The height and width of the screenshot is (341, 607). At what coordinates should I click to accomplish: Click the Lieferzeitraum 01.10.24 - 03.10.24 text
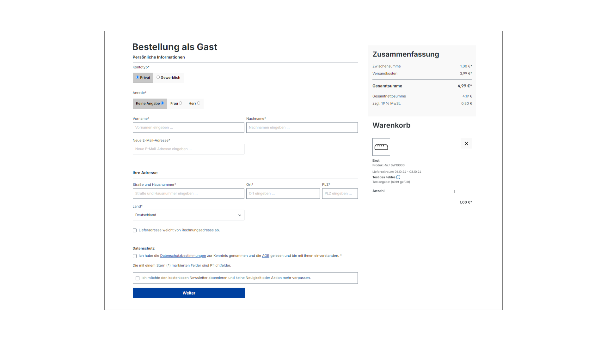[x=397, y=172]
